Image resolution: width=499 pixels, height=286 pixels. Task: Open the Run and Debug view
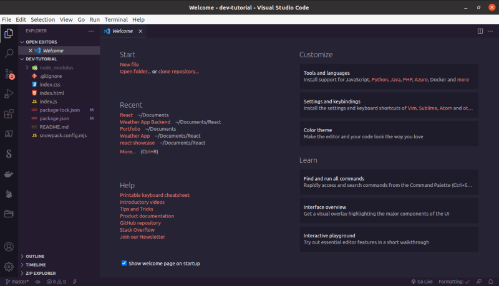click(9, 93)
